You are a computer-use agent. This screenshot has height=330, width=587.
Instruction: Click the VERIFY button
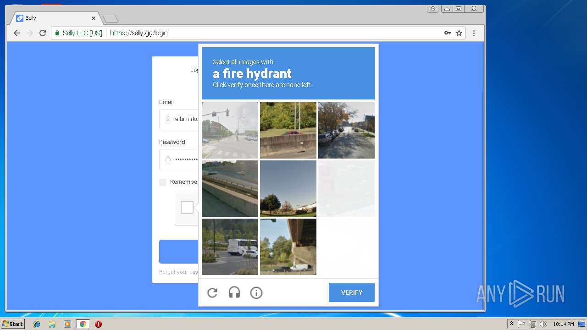[x=352, y=292]
